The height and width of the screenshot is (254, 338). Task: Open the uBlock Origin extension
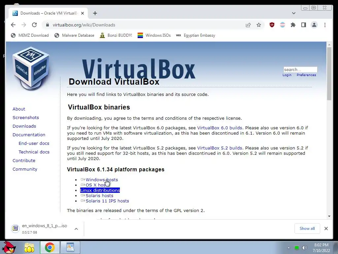272,25
